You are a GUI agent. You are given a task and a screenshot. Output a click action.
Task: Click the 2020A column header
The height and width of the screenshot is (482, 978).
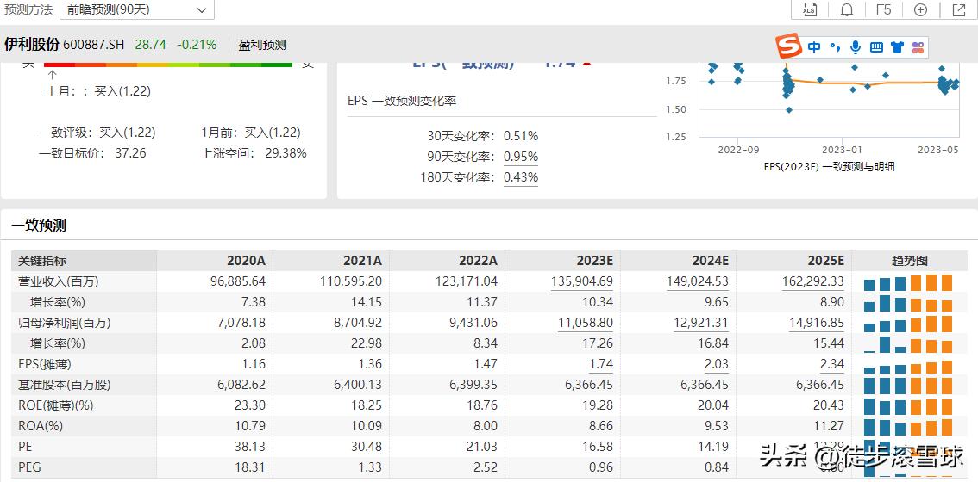point(246,261)
